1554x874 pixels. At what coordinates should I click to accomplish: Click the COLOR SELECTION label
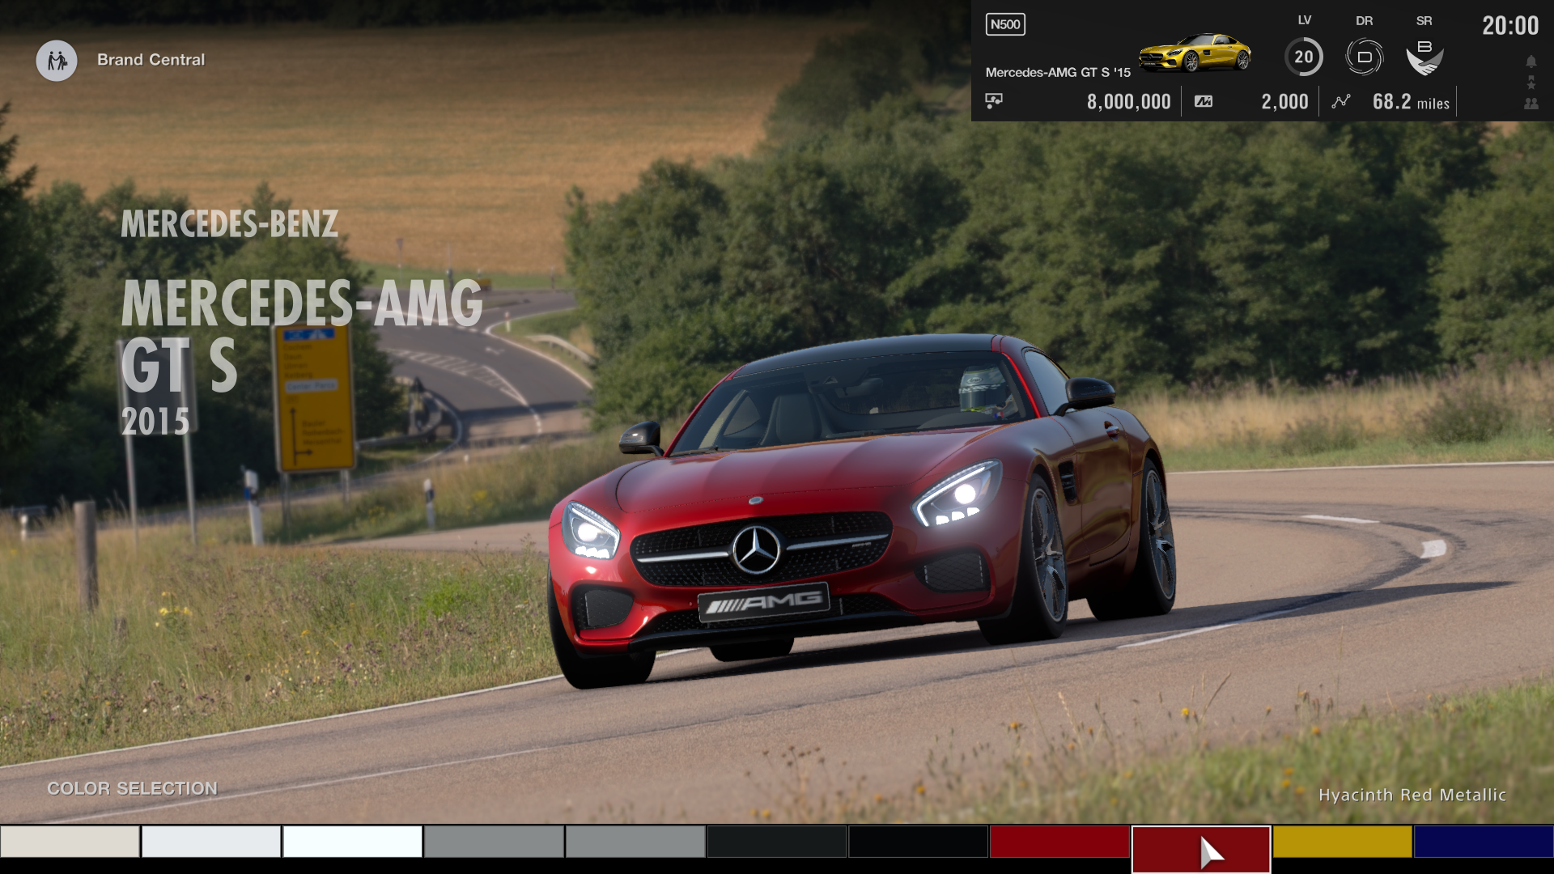pos(131,787)
